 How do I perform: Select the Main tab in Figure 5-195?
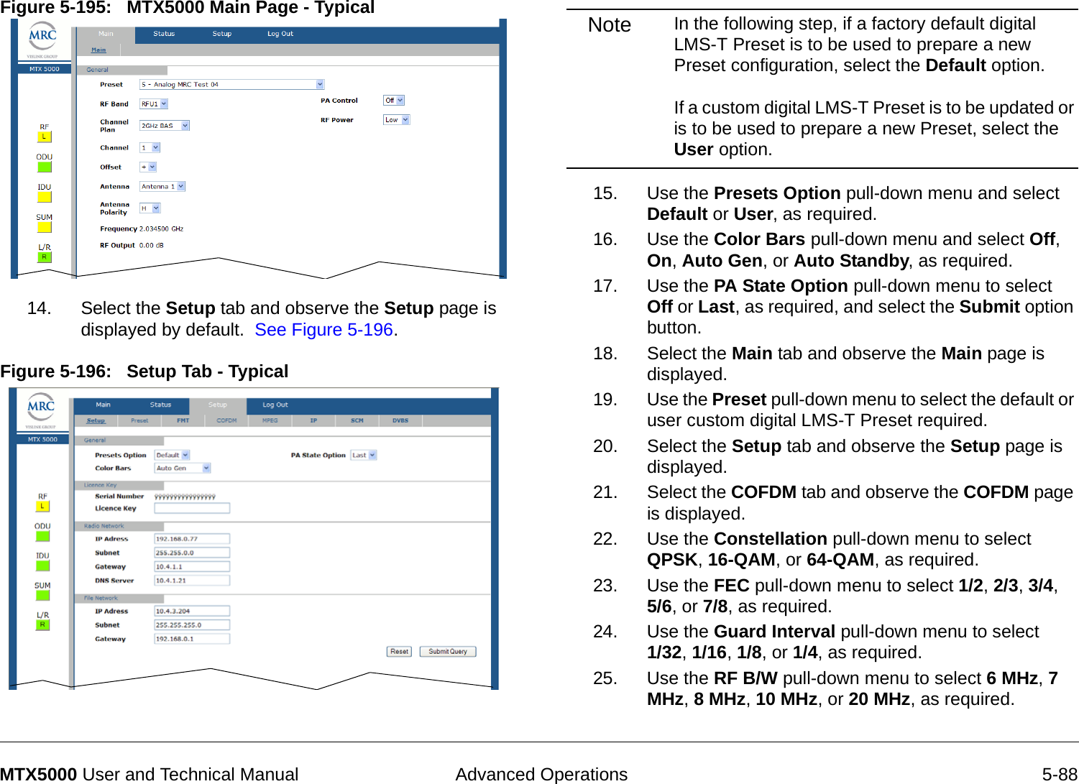click(106, 34)
